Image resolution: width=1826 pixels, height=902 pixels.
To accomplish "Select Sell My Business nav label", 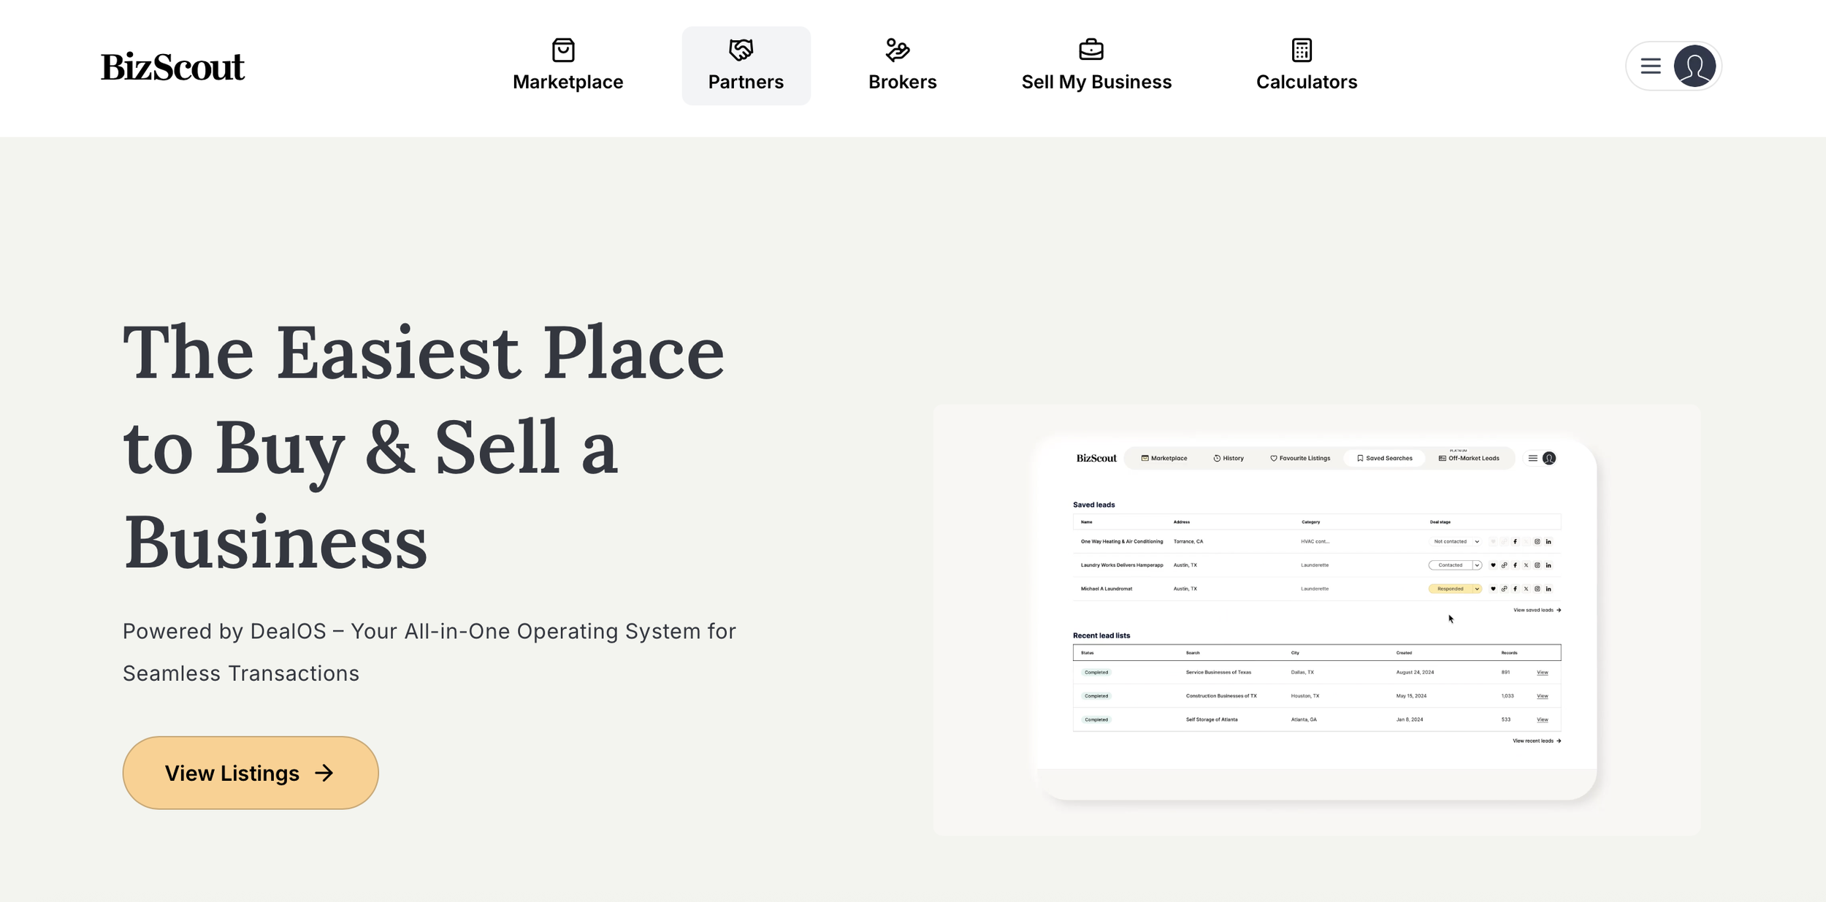I will coord(1096,82).
